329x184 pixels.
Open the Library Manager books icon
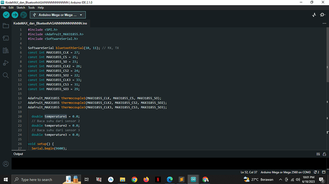click(6, 50)
